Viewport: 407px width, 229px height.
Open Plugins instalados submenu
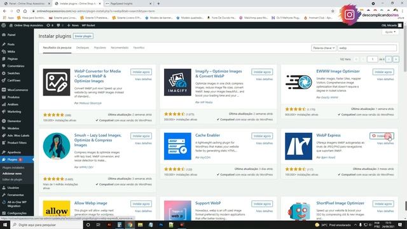(x=13, y=168)
